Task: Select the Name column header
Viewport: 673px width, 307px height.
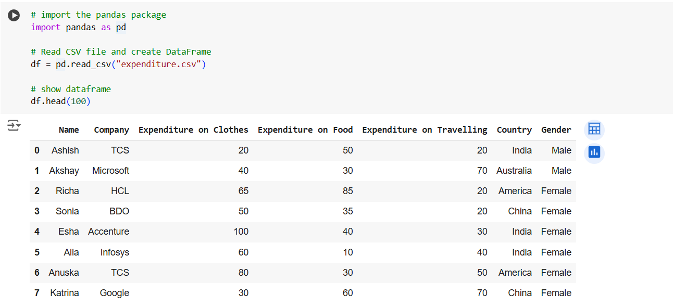Action: pos(69,130)
